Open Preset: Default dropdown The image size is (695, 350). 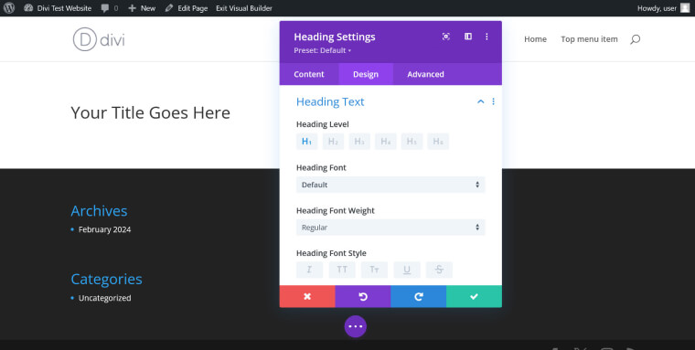pyautogui.click(x=322, y=50)
